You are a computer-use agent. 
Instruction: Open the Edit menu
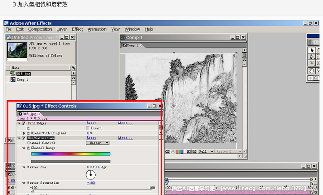point(20,29)
